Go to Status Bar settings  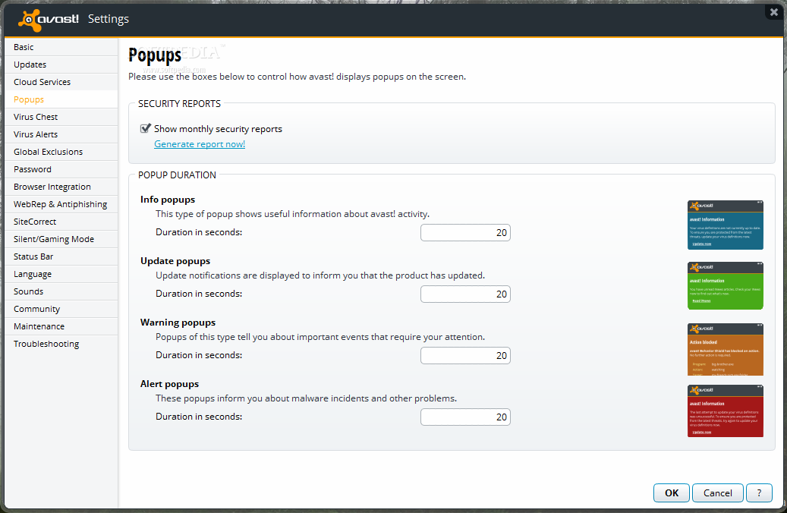pos(61,256)
